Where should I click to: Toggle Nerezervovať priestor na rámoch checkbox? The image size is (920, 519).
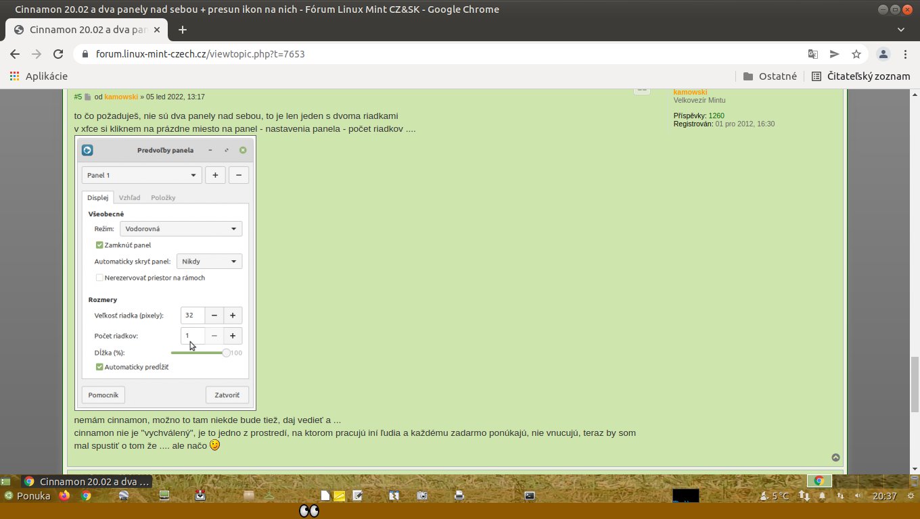click(x=99, y=278)
